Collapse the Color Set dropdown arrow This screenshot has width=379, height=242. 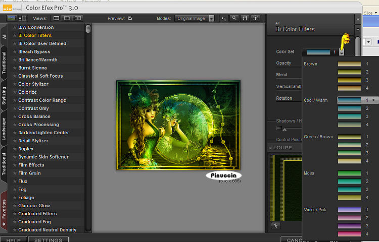(x=342, y=52)
